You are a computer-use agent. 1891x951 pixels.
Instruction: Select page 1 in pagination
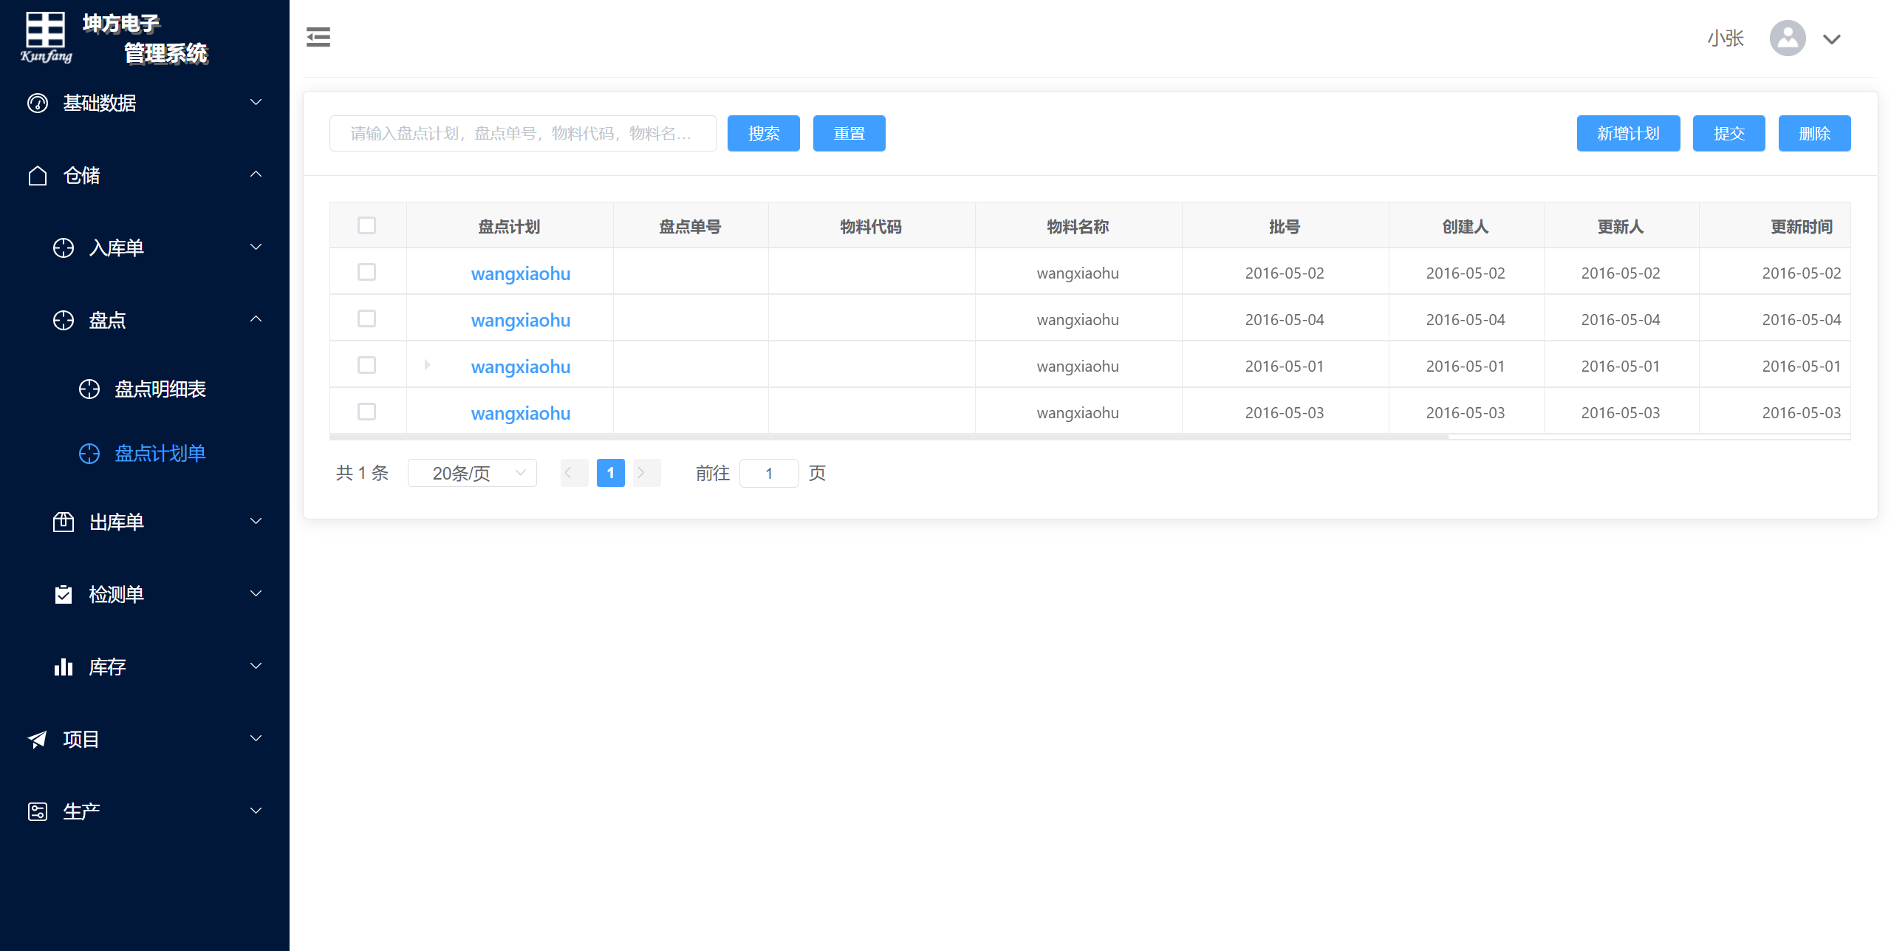pyautogui.click(x=611, y=473)
